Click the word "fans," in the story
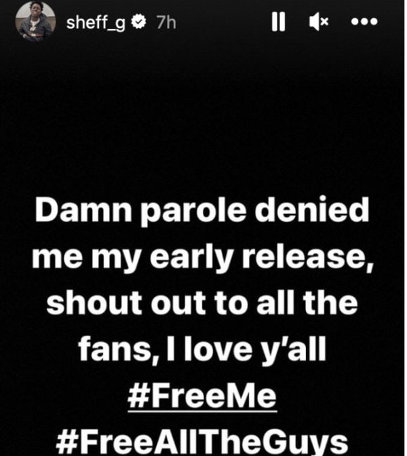This screenshot has width=407, height=456. 119,349
